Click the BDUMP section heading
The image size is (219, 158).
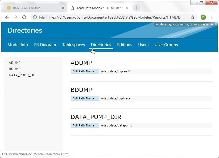coord(81,90)
